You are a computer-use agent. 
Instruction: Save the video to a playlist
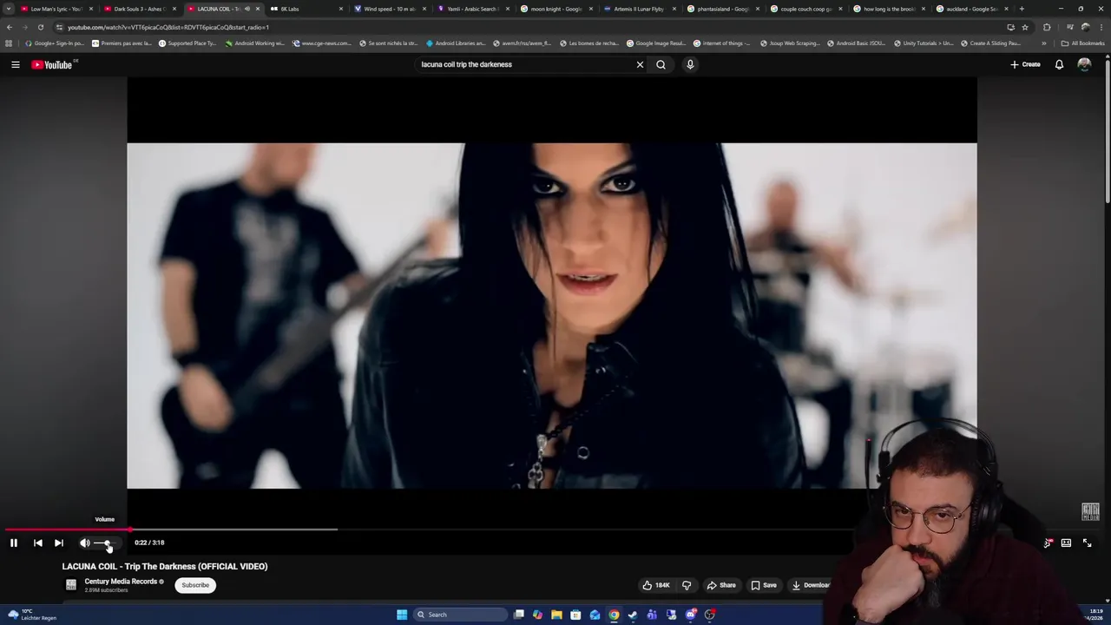(x=764, y=585)
